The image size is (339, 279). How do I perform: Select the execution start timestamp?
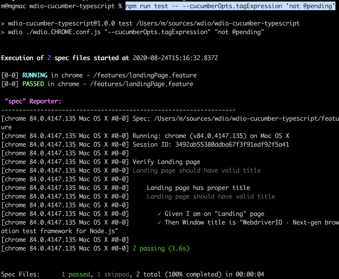pyautogui.click(x=175, y=58)
